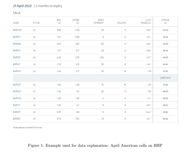This screenshot has height=152, width=184.
Task: Select strike price 47.50
Action: 165,85
